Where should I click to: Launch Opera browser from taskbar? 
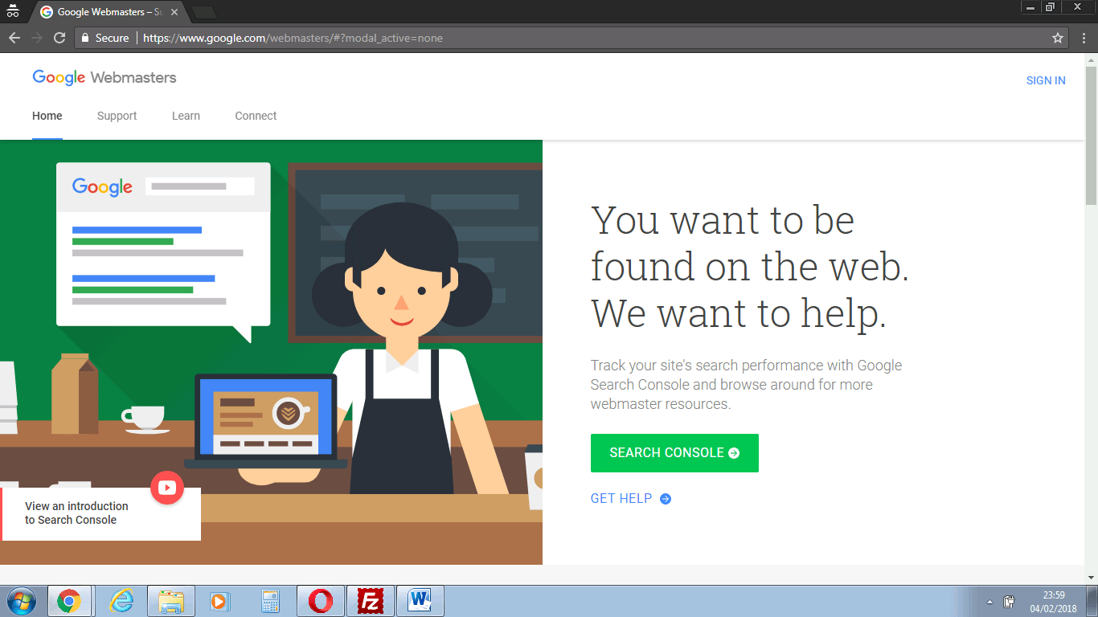(x=321, y=601)
